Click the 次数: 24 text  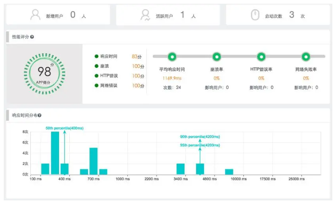pos(172,87)
